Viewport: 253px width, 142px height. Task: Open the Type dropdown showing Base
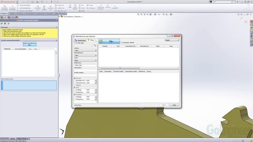tap(85, 60)
